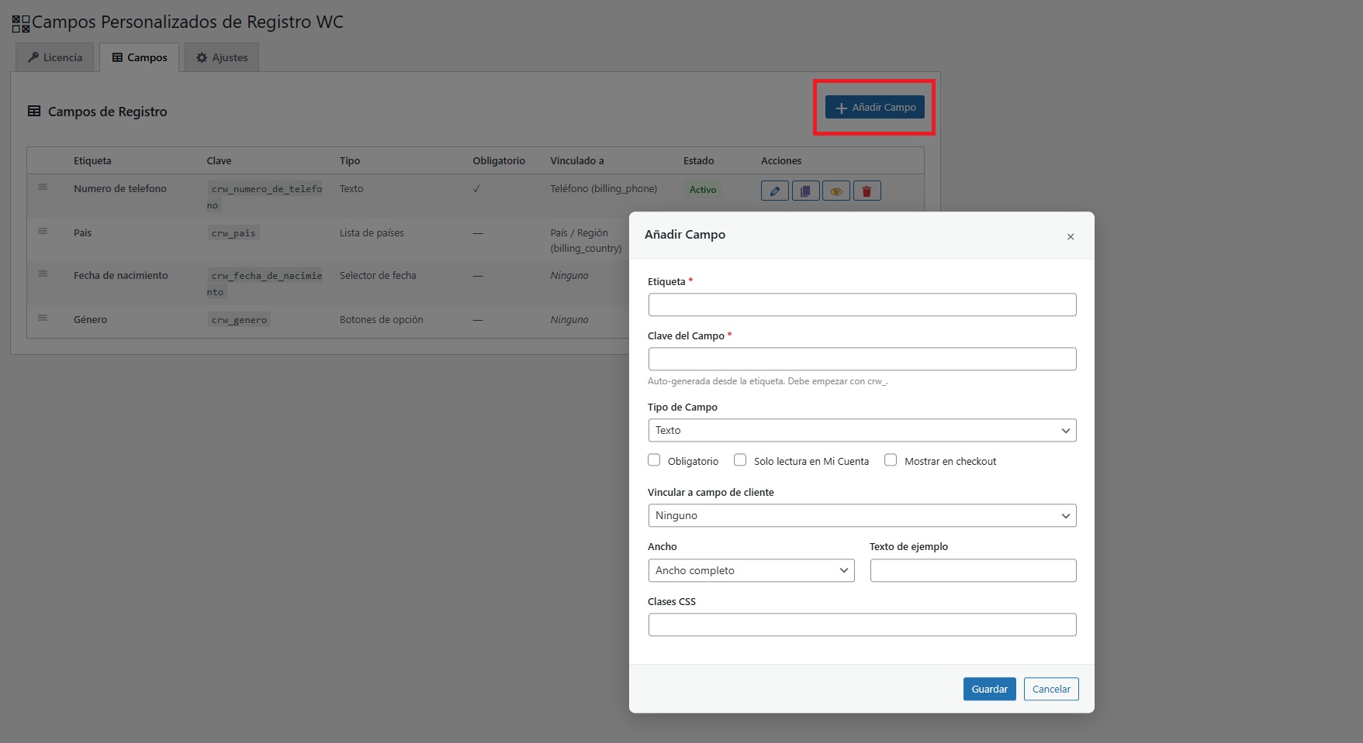Switch to the Licencia tab
The image size is (1363, 743).
point(55,57)
